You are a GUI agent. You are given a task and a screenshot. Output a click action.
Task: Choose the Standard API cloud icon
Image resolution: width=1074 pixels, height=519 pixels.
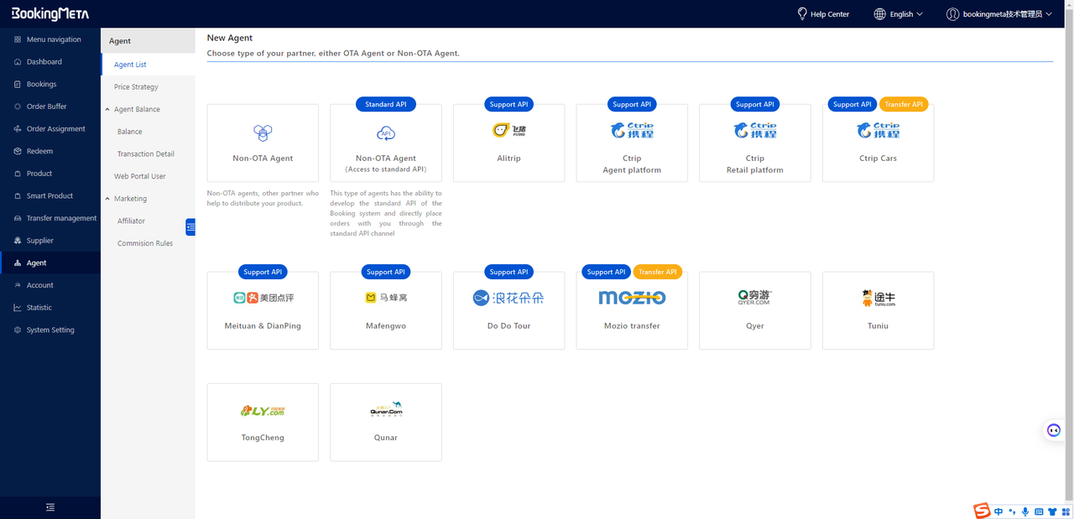pyautogui.click(x=386, y=132)
